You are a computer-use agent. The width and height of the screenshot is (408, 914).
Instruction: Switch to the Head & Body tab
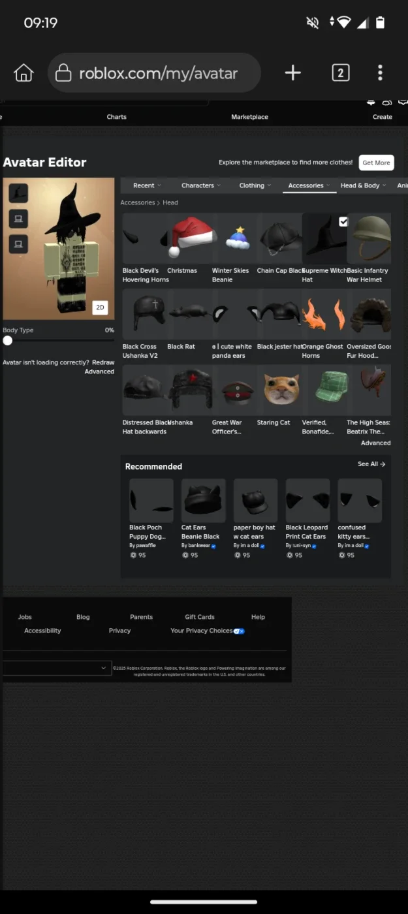[x=360, y=185]
